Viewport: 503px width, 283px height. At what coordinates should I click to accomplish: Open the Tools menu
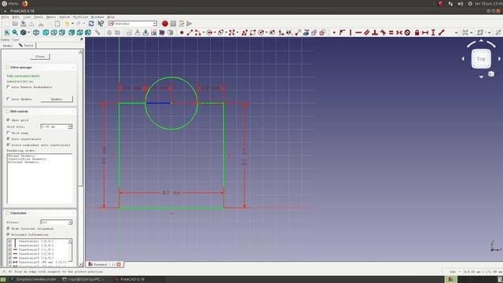coord(39,17)
